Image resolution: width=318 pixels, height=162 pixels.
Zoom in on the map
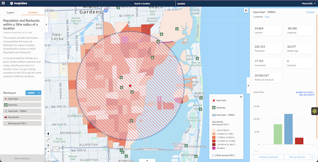coord(48,151)
